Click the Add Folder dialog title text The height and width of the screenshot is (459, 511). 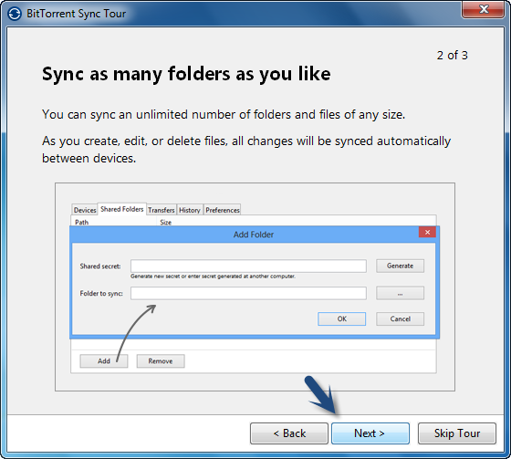coord(254,235)
